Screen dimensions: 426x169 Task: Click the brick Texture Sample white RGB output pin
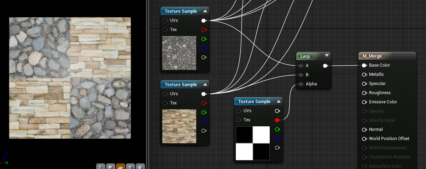click(204, 94)
